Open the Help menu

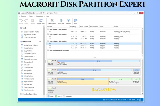click(47, 16)
